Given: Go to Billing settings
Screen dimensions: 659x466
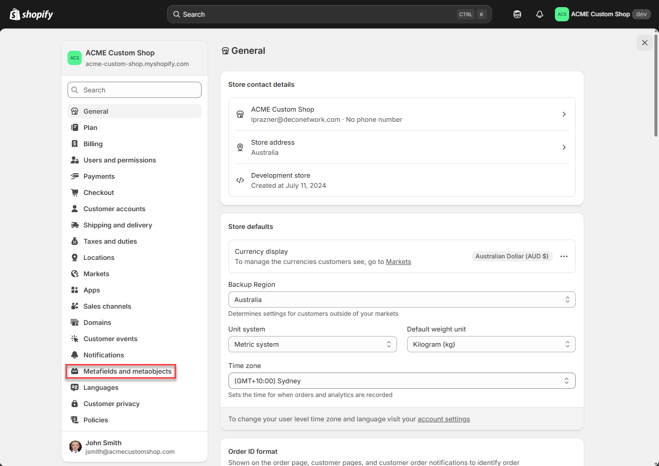Looking at the screenshot, I should (135, 144).
